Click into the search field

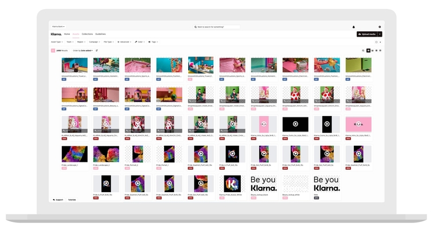(217, 27)
